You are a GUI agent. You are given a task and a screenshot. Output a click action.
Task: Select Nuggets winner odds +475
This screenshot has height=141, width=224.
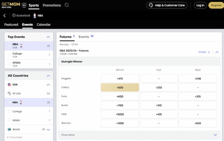point(120,79)
